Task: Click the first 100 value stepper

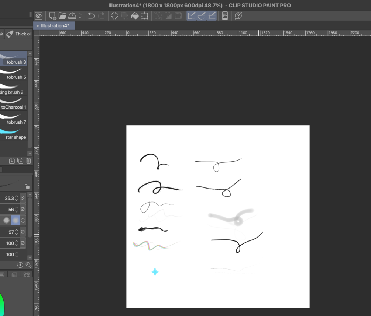Action: click(x=16, y=243)
